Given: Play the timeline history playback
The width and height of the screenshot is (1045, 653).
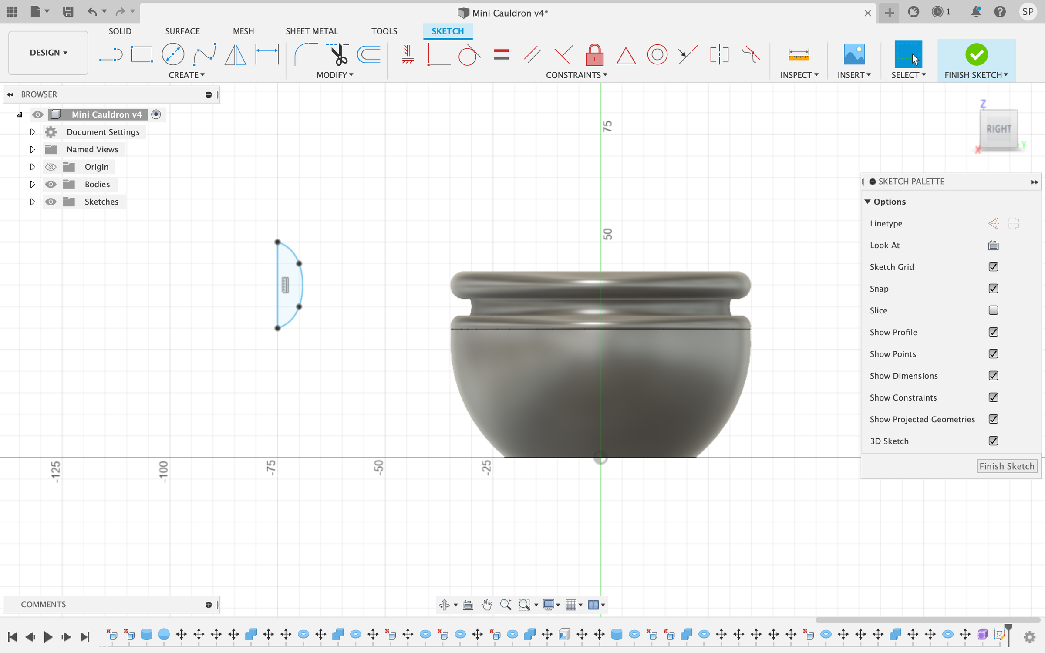Looking at the screenshot, I should [x=48, y=636].
